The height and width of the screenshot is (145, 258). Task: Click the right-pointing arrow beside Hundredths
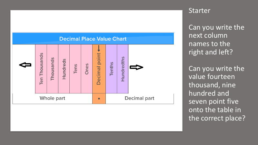pyautogui.click(x=136, y=67)
